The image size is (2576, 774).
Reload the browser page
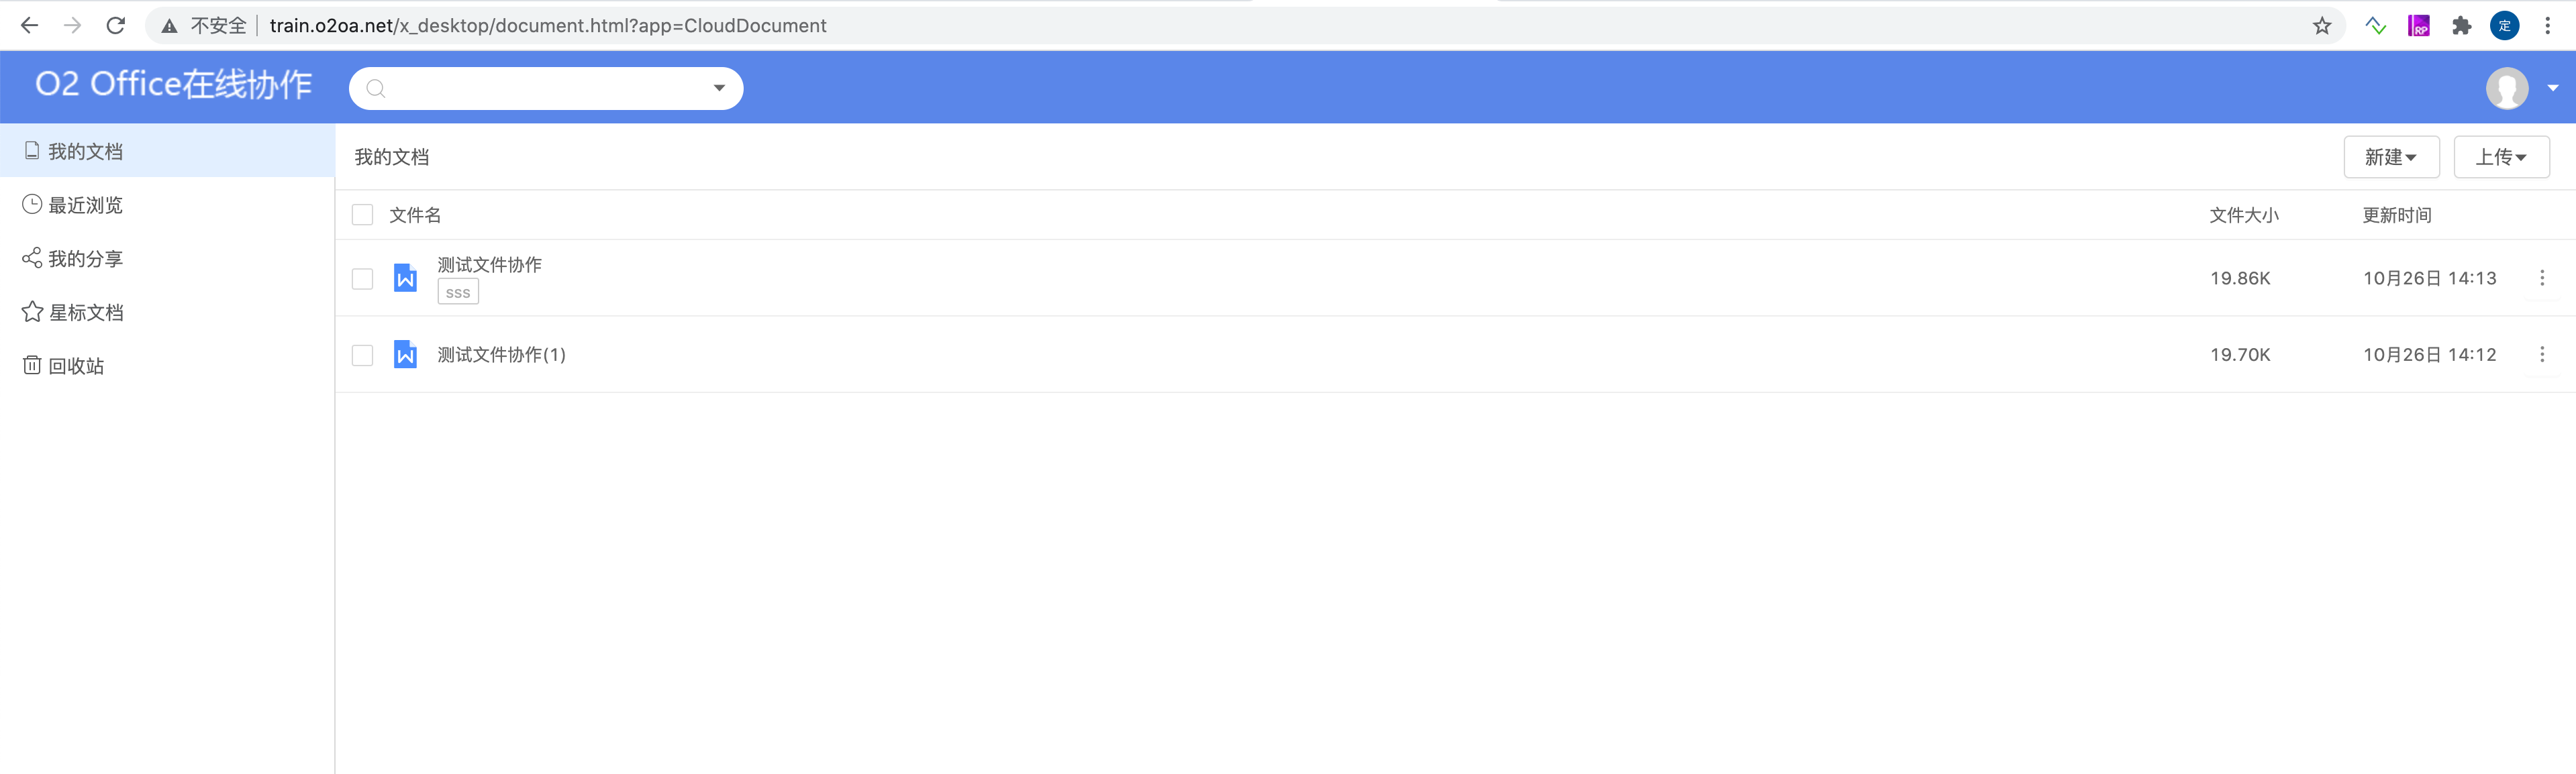coord(116,26)
